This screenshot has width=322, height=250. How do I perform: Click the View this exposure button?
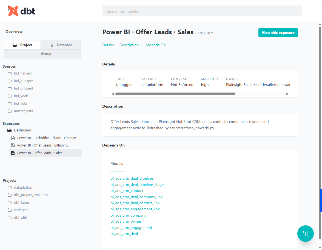(x=278, y=33)
